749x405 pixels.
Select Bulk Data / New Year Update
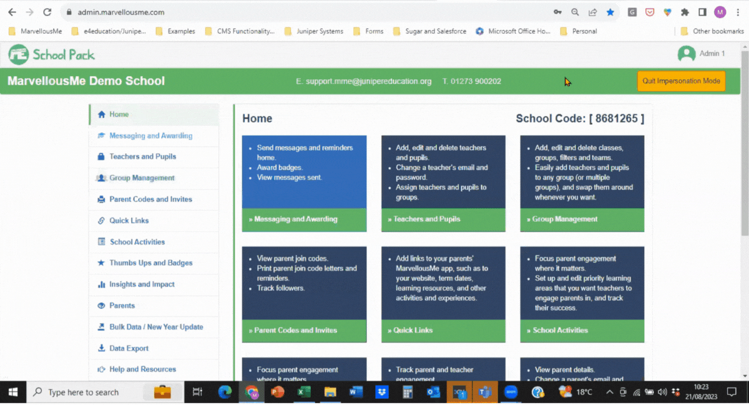[156, 327]
